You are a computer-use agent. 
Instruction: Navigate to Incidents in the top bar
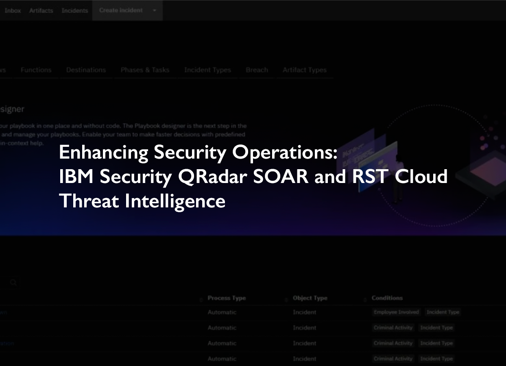pos(74,11)
